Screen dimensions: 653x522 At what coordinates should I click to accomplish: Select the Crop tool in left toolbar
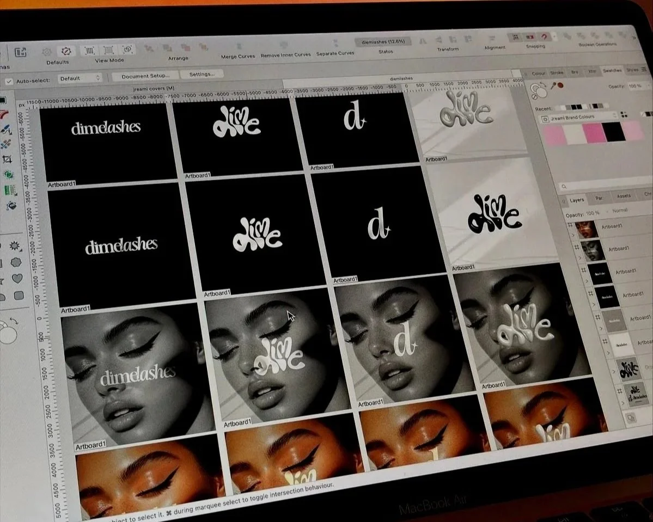pyautogui.click(x=7, y=159)
